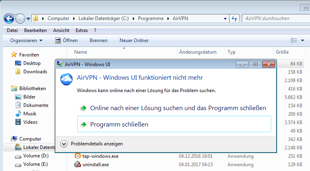Click the folder icon in the address bar
The height and width of the screenshot is (171, 310).
click(36, 18)
